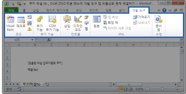Open the 삽입 controls menu
The image size is (186, 94).
pos(67,23)
